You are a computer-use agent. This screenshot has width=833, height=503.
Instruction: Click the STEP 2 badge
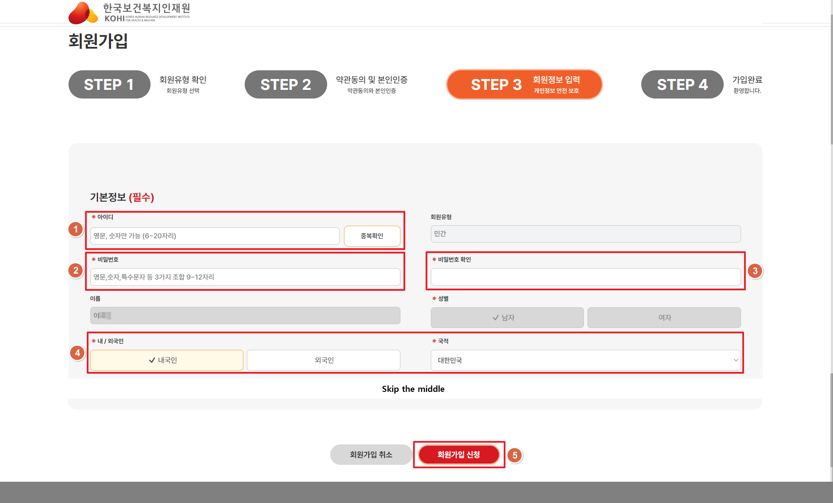(285, 84)
